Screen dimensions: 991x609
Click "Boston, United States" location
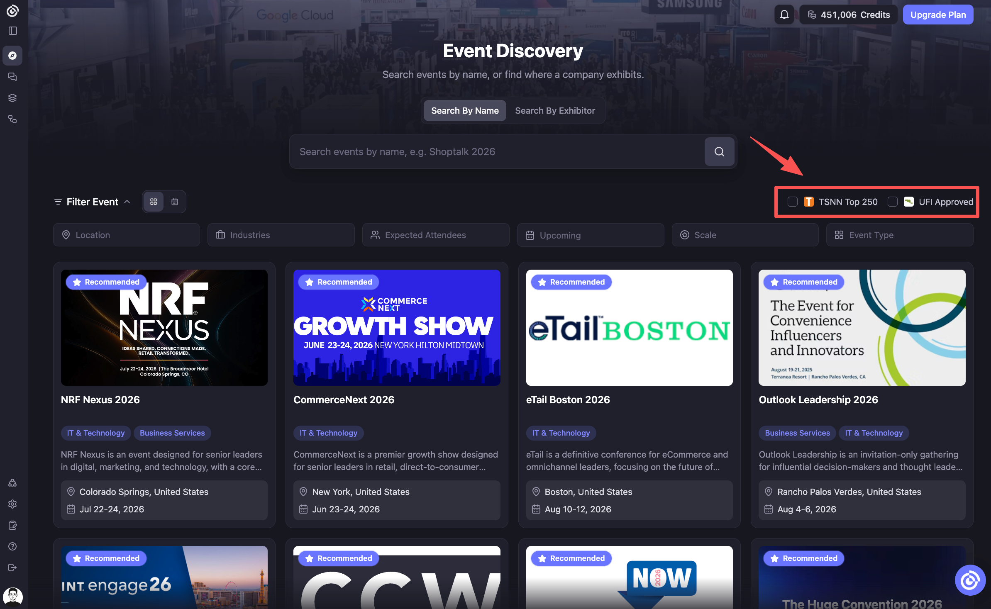(x=588, y=492)
